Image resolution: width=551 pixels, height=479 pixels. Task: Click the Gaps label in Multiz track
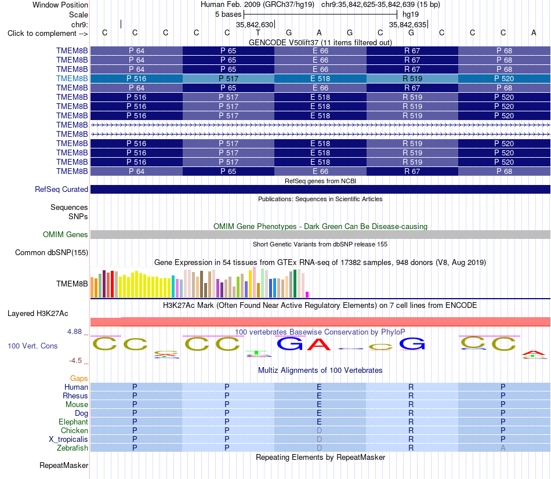(79, 378)
